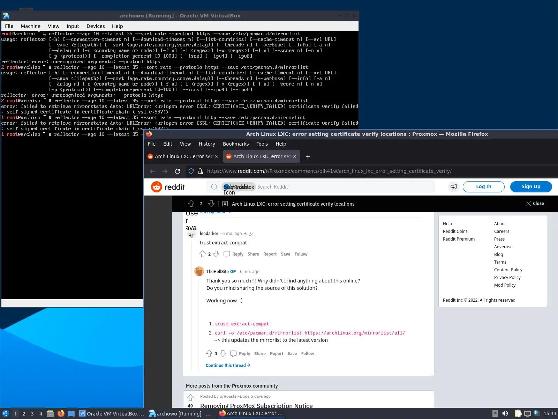Focus the Search Reddit field
The height and width of the screenshot is (419, 558).
point(321,187)
